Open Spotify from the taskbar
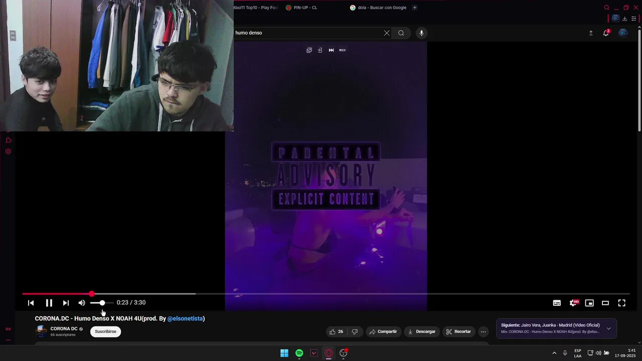Viewport: 642px width, 361px height. (x=299, y=353)
